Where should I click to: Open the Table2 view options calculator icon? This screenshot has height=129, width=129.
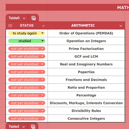33,127
